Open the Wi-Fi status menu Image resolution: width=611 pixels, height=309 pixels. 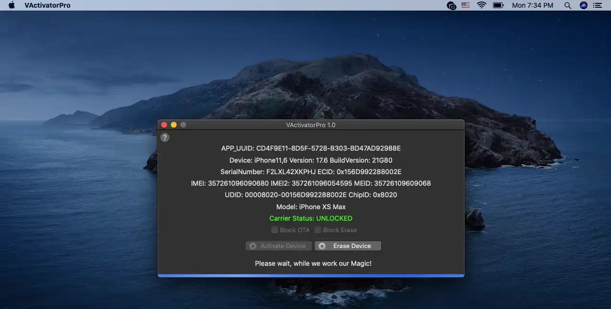[x=481, y=5]
